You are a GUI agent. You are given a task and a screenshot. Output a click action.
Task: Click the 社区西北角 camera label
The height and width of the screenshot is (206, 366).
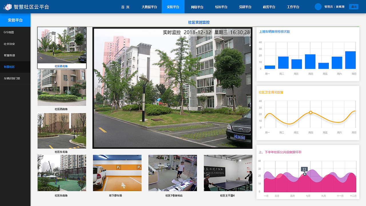[x=61, y=66]
